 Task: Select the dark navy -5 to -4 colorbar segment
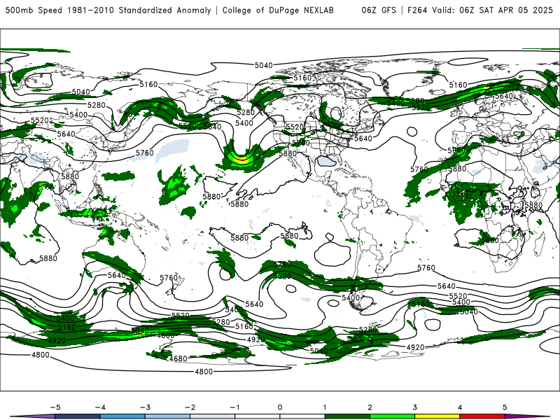point(78,416)
